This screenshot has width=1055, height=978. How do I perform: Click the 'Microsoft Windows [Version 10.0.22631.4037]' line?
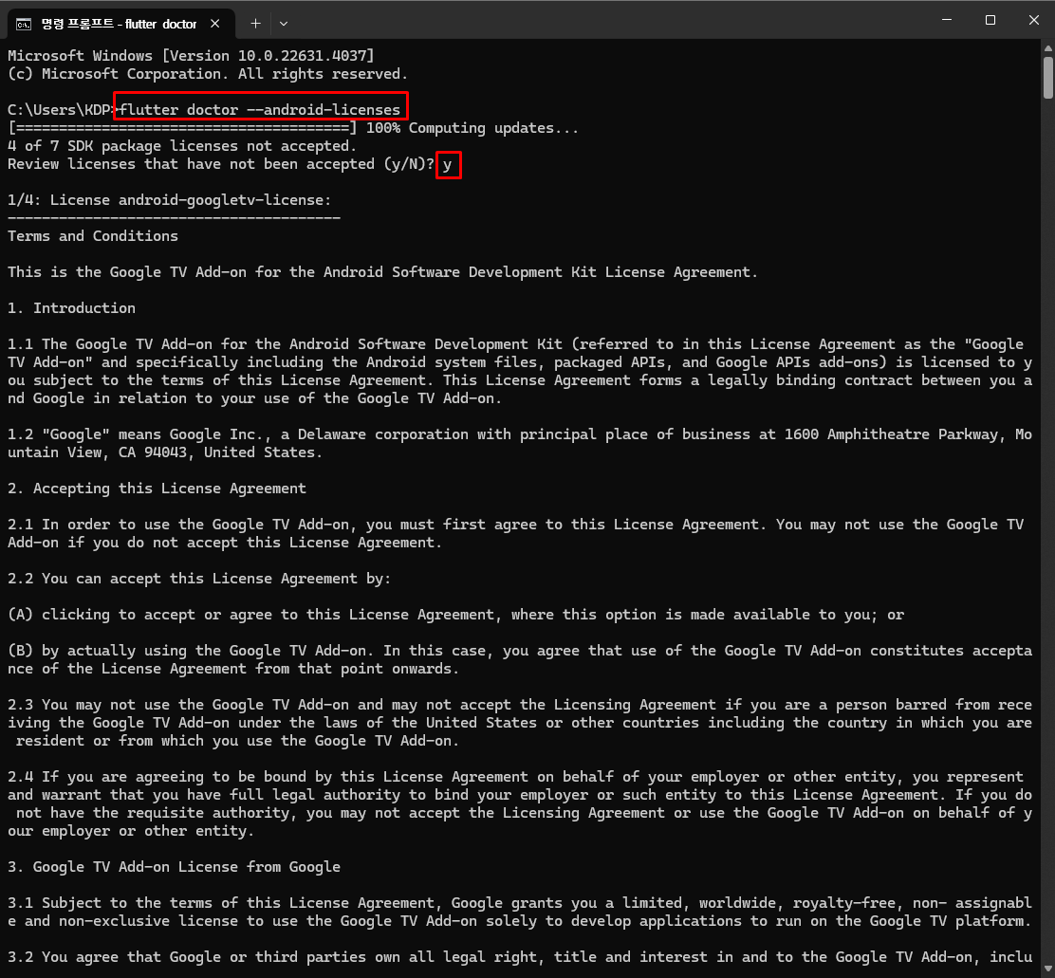click(191, 56)
